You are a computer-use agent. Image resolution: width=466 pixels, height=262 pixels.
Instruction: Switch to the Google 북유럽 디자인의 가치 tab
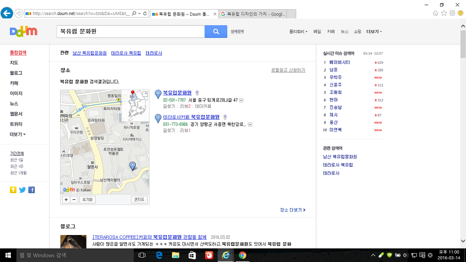pyautogui.click(x=253, y=14)
